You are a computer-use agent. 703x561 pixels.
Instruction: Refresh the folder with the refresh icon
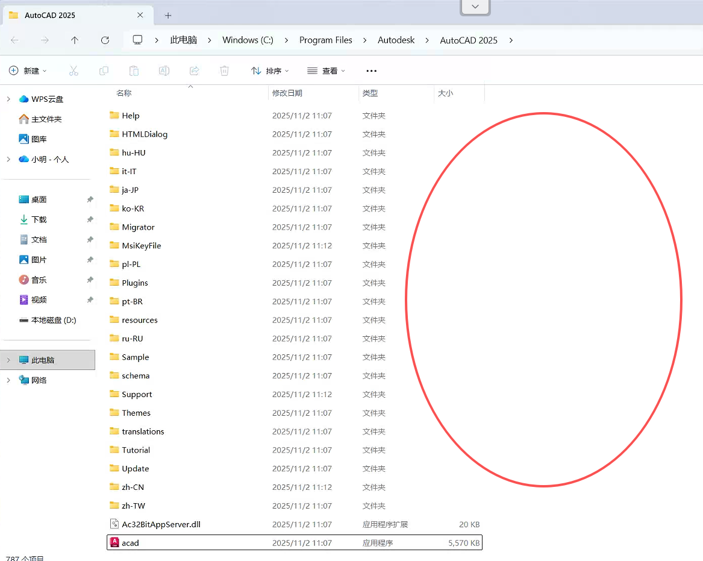coord(105,40)
